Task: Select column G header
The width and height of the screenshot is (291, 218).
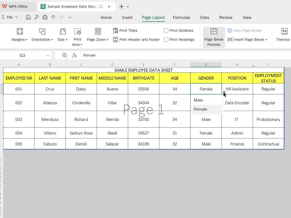Action: pos(206,65)
